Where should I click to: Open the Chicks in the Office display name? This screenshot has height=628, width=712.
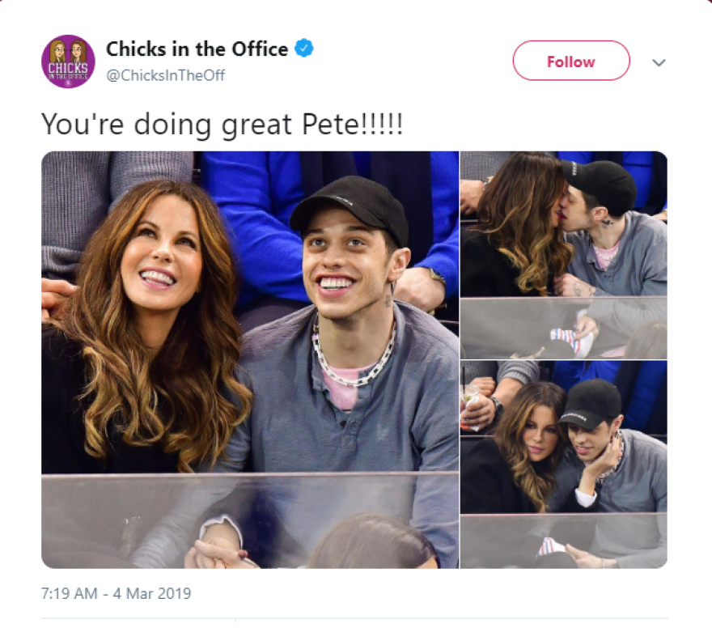click(x=197, y=49)
